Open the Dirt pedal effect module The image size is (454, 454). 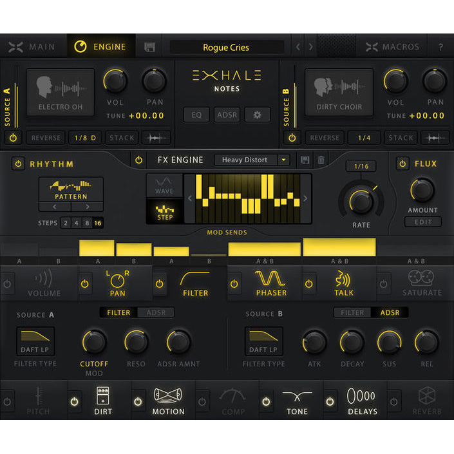103,401
